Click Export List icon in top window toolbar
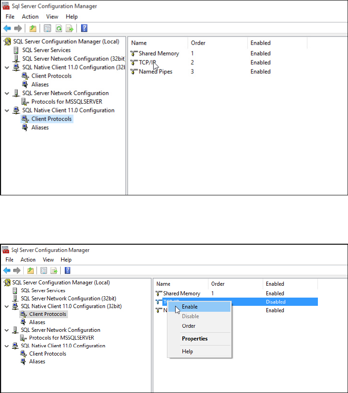 coord(70,28)
